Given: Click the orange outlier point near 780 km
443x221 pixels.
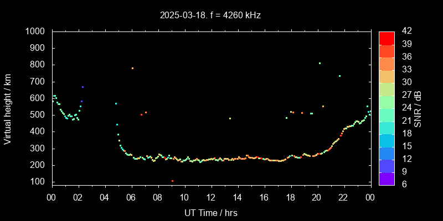Looking at the screenshot, I should (x=132, y=68).
